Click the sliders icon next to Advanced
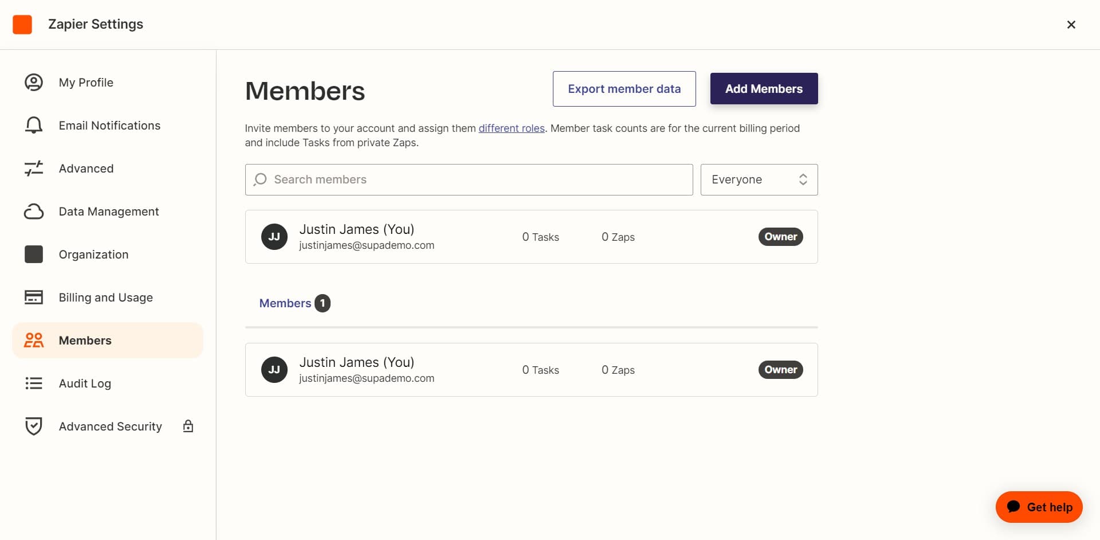Viewport: 1100px width, 540px height. [34, 168]
